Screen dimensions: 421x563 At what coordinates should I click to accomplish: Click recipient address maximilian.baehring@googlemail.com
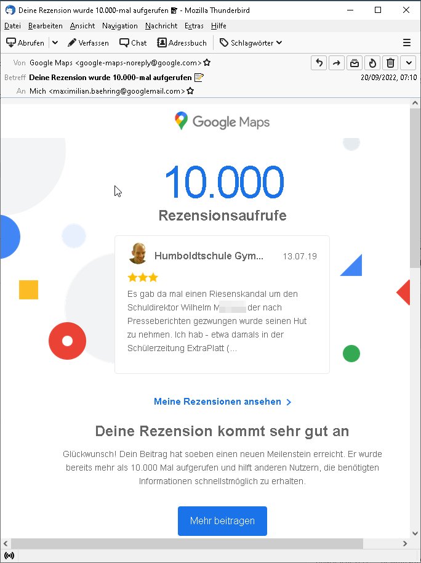tap(117, 91)
